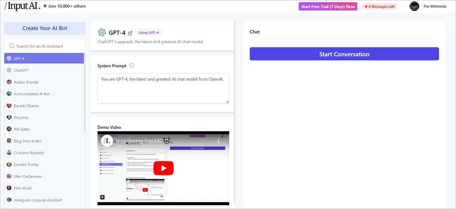Select Ariana Grande bot from list
456x209 pixels.
(x=26, y=82)
